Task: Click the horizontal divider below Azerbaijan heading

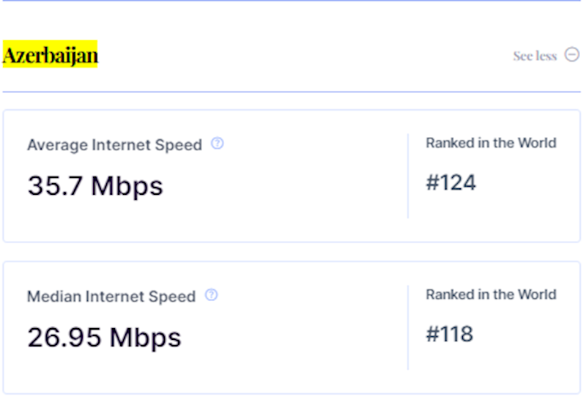Action: (x=293, y=92)
